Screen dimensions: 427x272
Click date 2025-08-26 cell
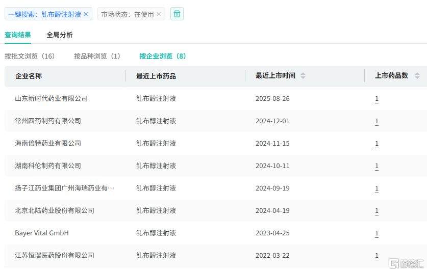(272, 98)
